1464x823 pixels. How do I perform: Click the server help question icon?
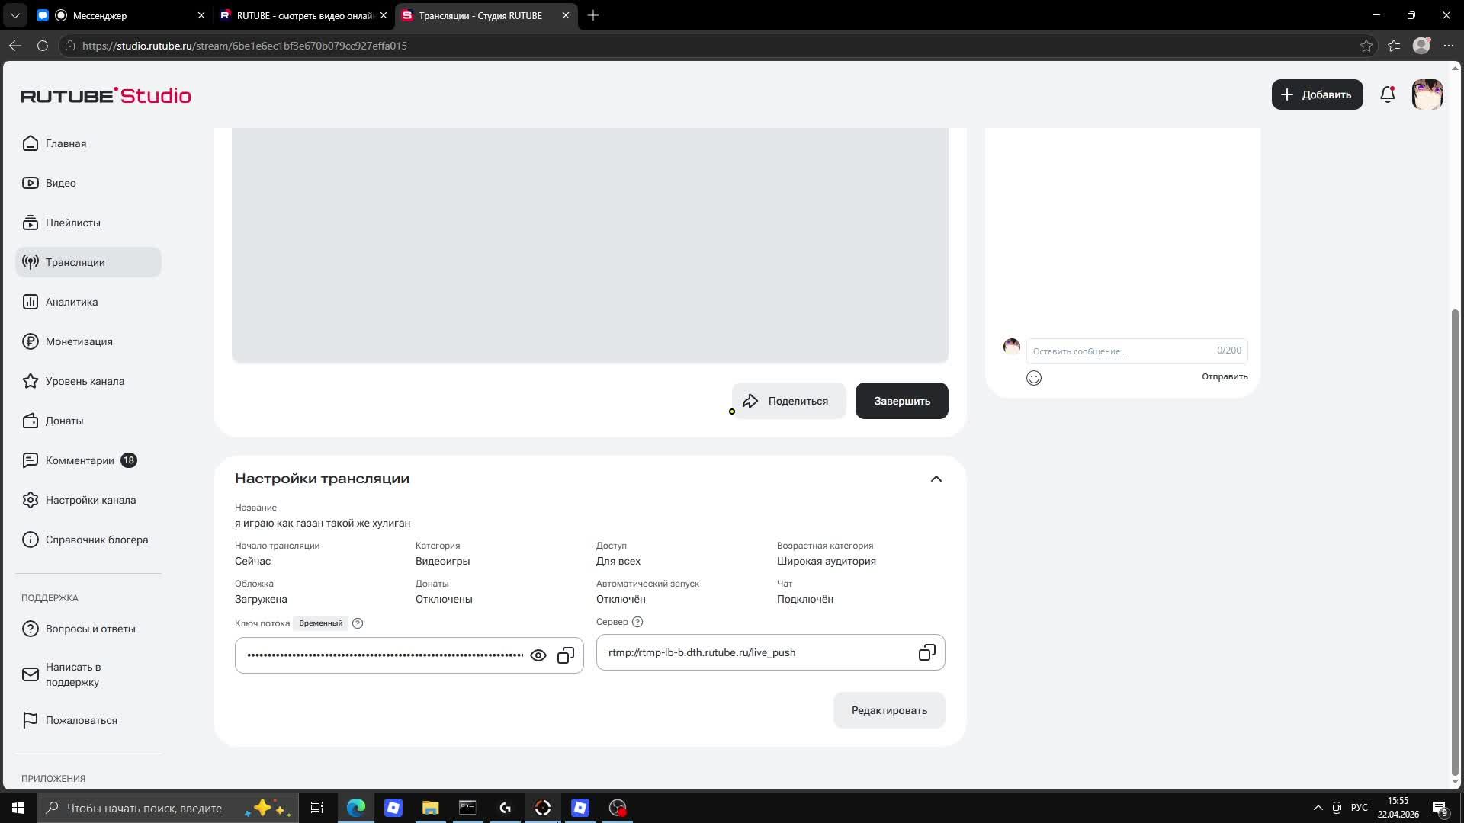(x=637, y=622)
